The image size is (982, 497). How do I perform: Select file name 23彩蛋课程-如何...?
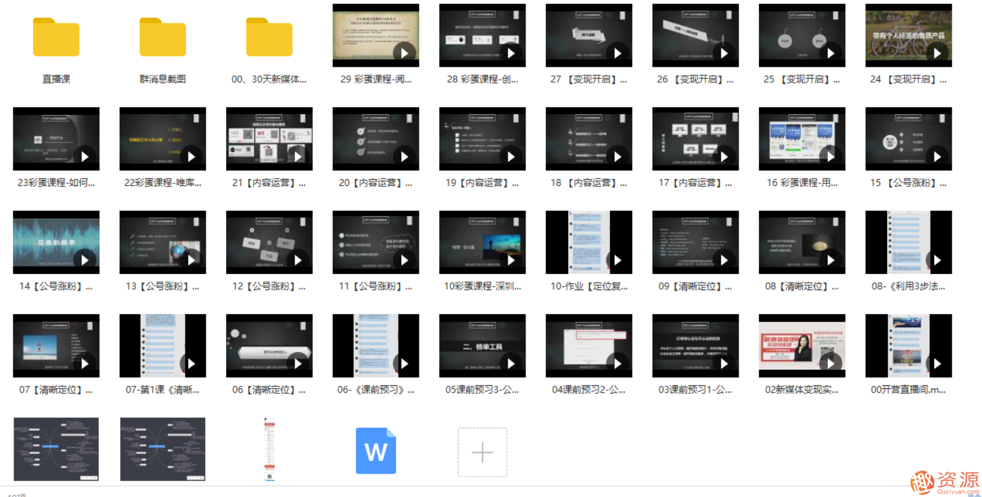pos(56,183)
